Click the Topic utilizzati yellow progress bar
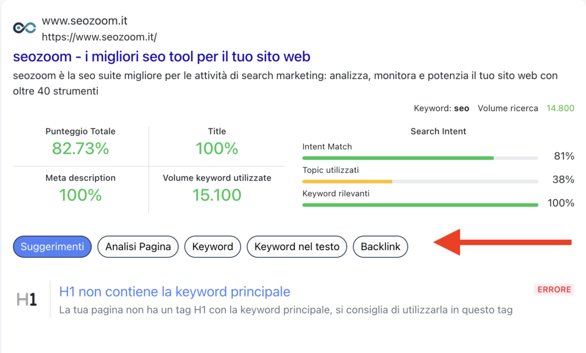Screen dimensions: 586x353 click(420, 181)
